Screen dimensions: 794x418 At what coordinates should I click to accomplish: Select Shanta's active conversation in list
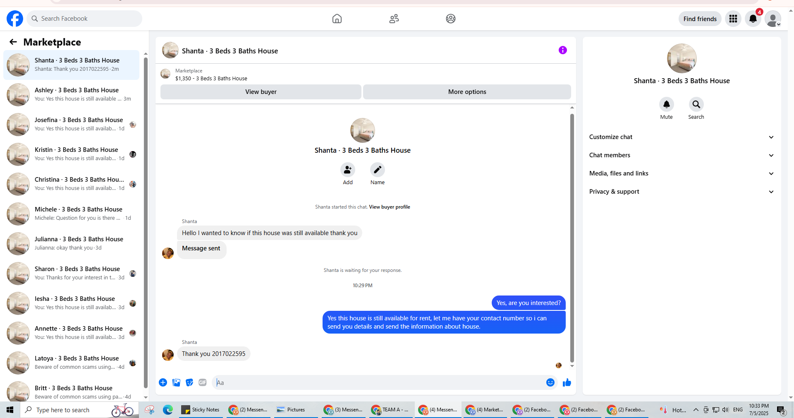71,65
